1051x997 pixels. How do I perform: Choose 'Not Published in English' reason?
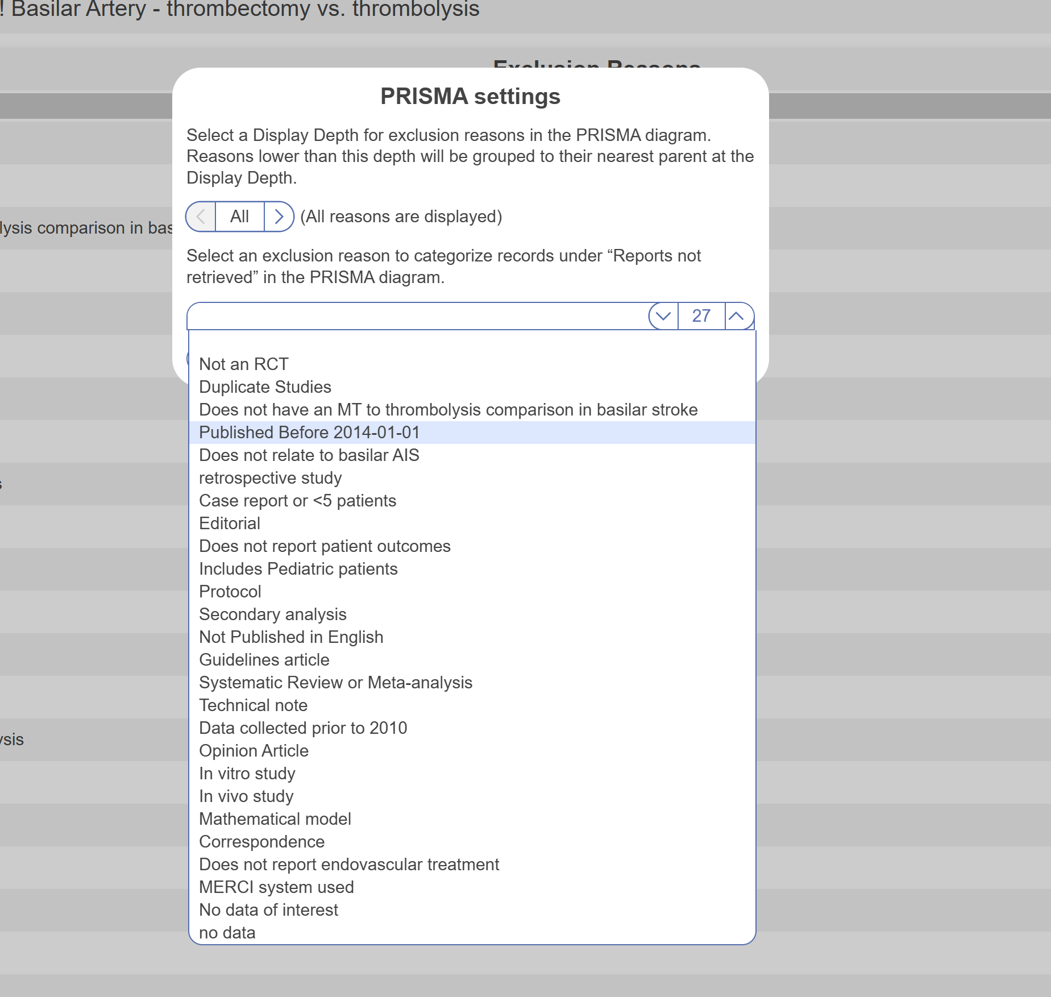click(291, 637)
